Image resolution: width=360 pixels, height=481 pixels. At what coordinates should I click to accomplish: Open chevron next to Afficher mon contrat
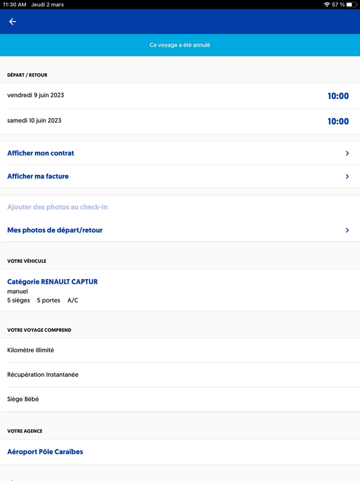coord(347,153)
